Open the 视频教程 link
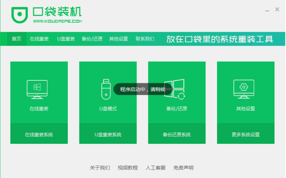Image resolution: width=286 pixels, height=178 pixels. [x=128, y=168]
